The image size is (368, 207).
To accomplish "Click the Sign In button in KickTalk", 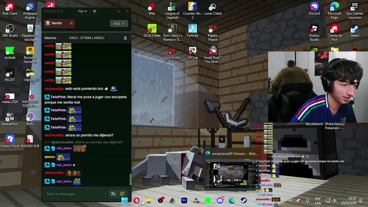I will (82, 11).
